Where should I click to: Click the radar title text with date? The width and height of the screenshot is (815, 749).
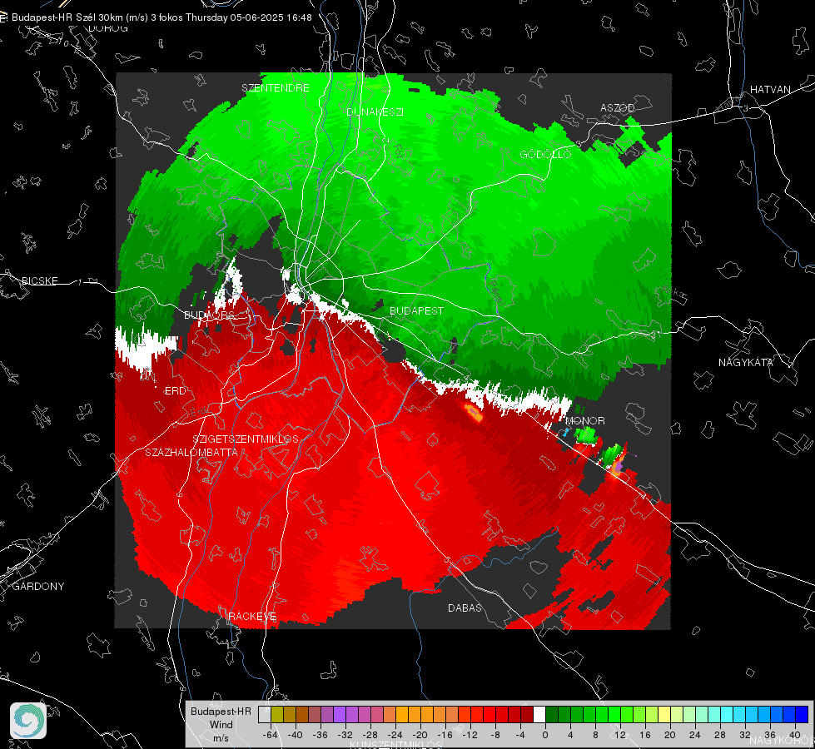click(162, 17)
